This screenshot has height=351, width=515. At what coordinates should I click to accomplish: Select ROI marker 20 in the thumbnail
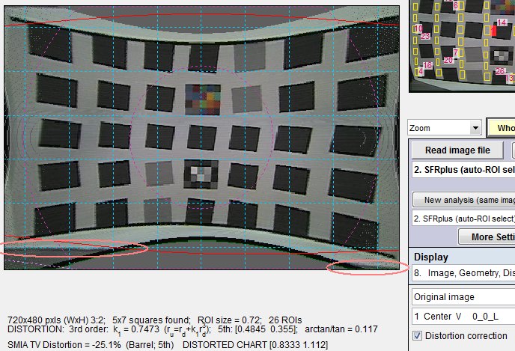point(448,60)
